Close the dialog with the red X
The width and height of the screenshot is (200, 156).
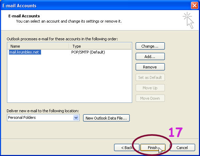[194, 6]
